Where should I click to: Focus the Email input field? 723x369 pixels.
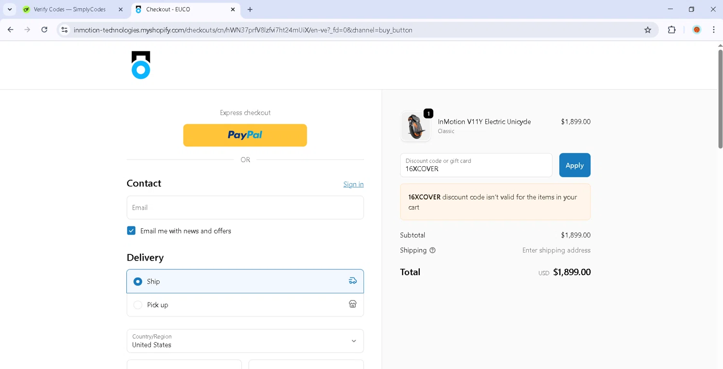(x=245, y=208)
